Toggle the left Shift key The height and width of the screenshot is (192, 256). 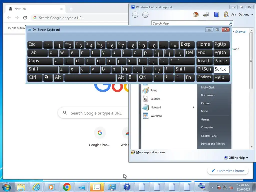(x=43, y=69)
